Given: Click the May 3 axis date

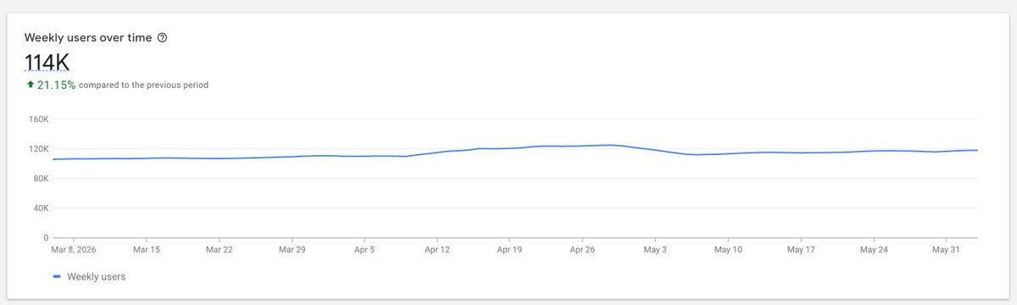Looking at the screenshot, I should [655, 250].
